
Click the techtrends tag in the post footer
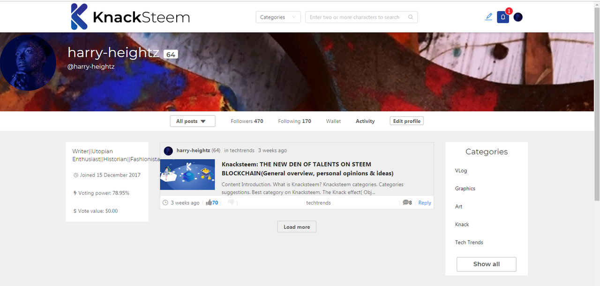coord(318,203)
